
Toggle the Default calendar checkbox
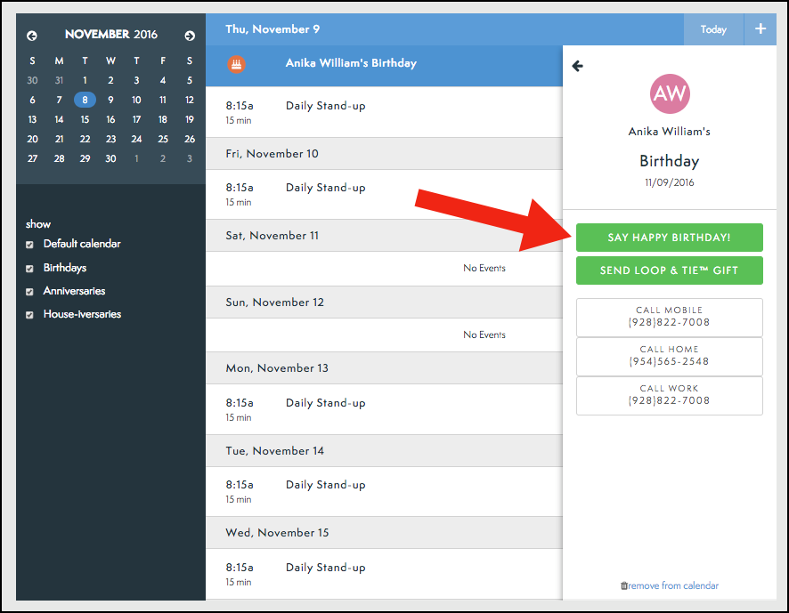(30, 245)
